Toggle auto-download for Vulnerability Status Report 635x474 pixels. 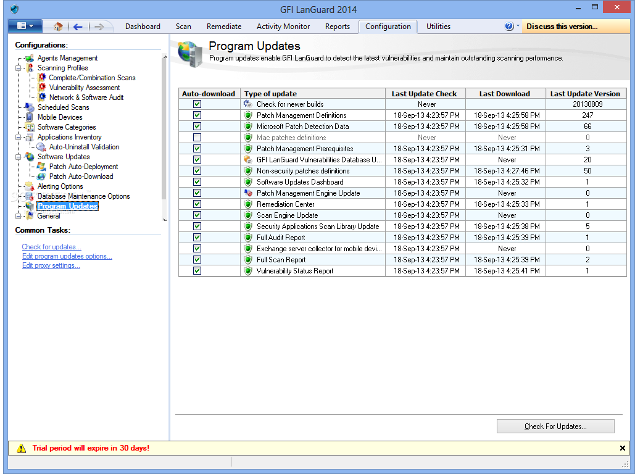point(197,270)
